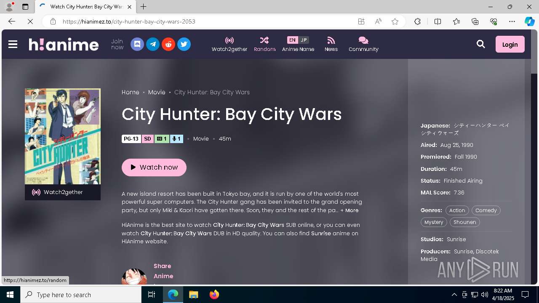
Task: Switch anime name to JP
Action: click(304, 40)
